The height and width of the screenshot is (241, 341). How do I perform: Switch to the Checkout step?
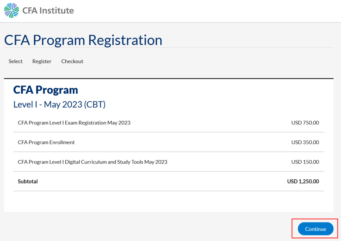point(72,61)
